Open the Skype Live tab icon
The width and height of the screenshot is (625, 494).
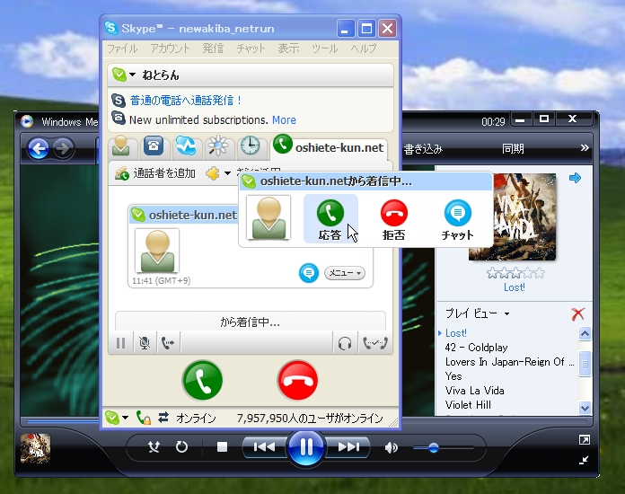tap(186, 146)
